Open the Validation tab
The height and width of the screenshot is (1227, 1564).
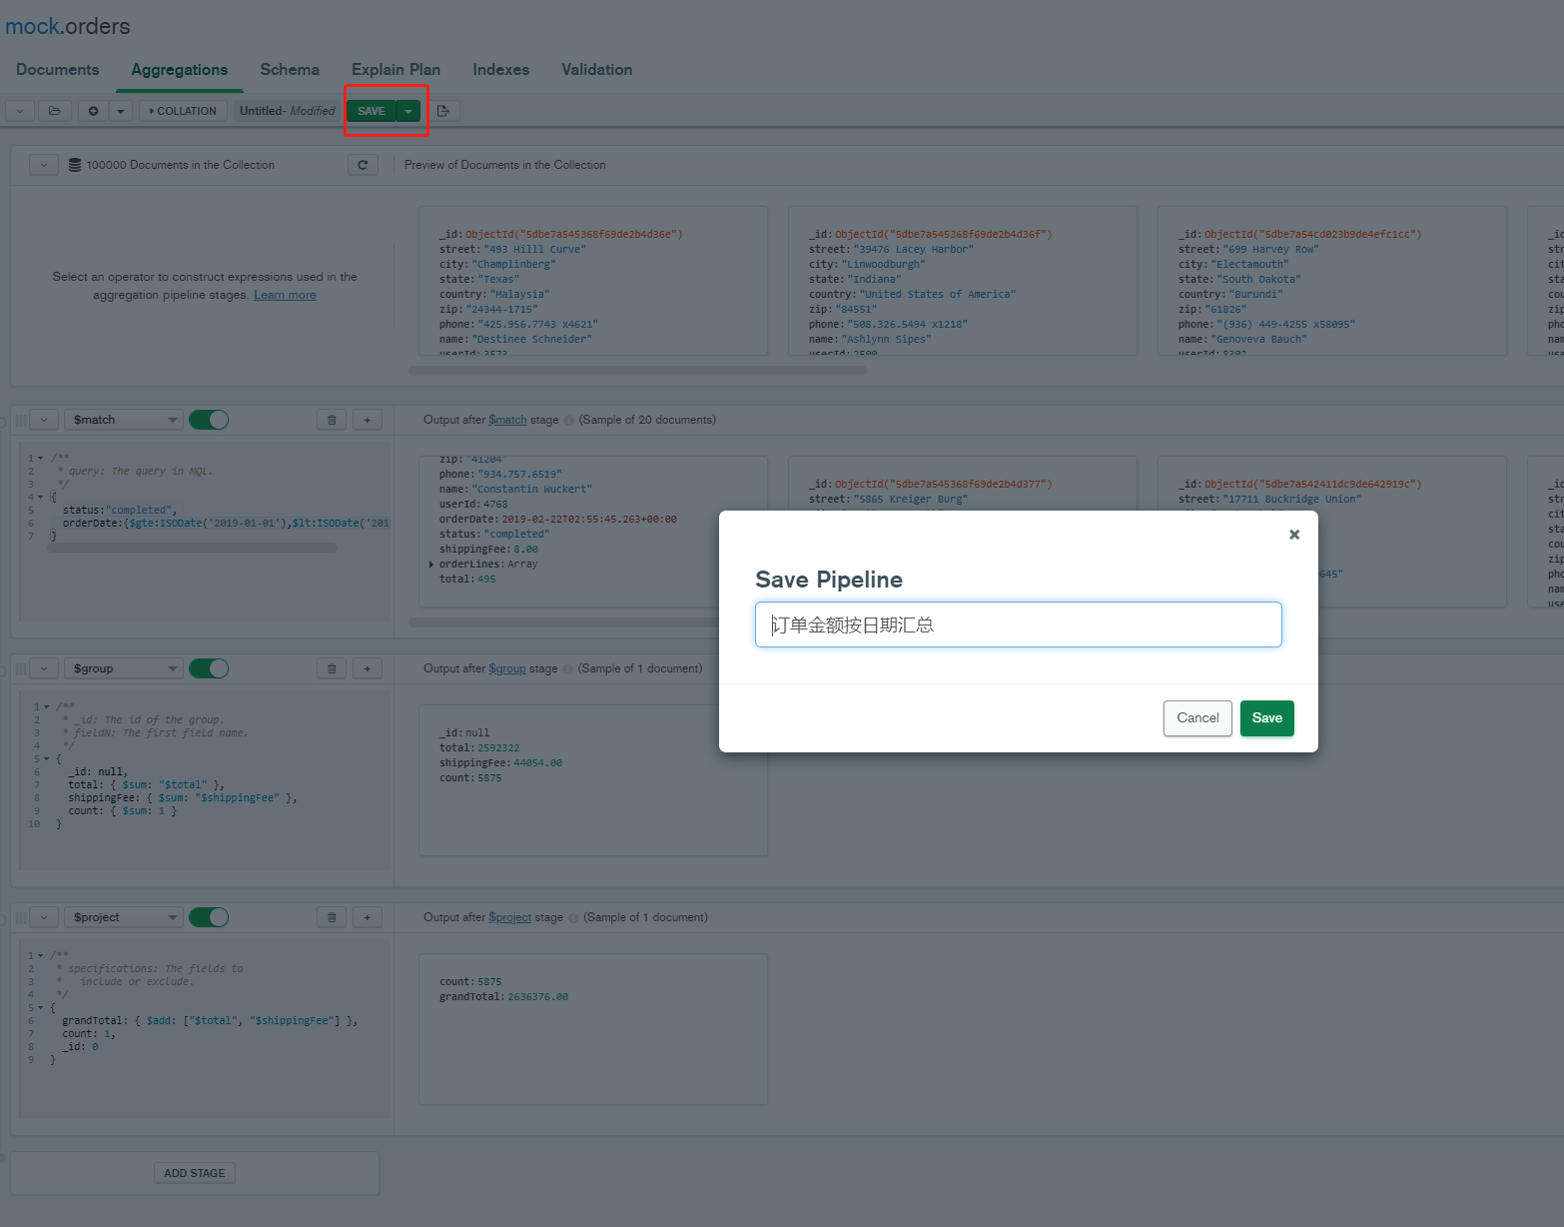[597, 70]
